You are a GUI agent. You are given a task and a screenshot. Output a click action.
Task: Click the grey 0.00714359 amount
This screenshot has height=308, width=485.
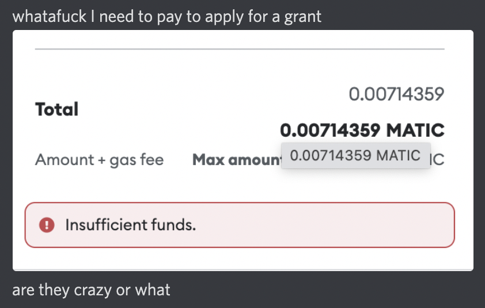point(396,93)
